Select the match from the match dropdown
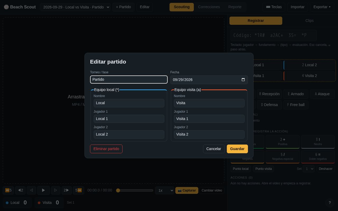The width and height of the screenshot is (338, 211). click(75, 7)
